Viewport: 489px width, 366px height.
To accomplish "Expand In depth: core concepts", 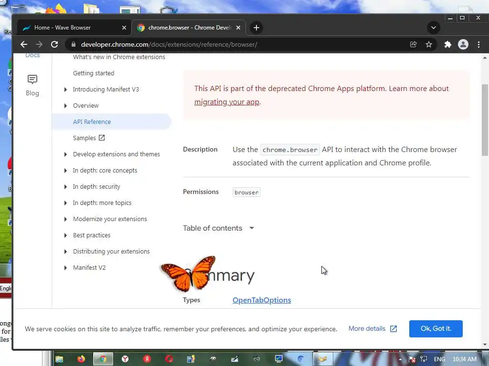I will [x=65, y=171].
